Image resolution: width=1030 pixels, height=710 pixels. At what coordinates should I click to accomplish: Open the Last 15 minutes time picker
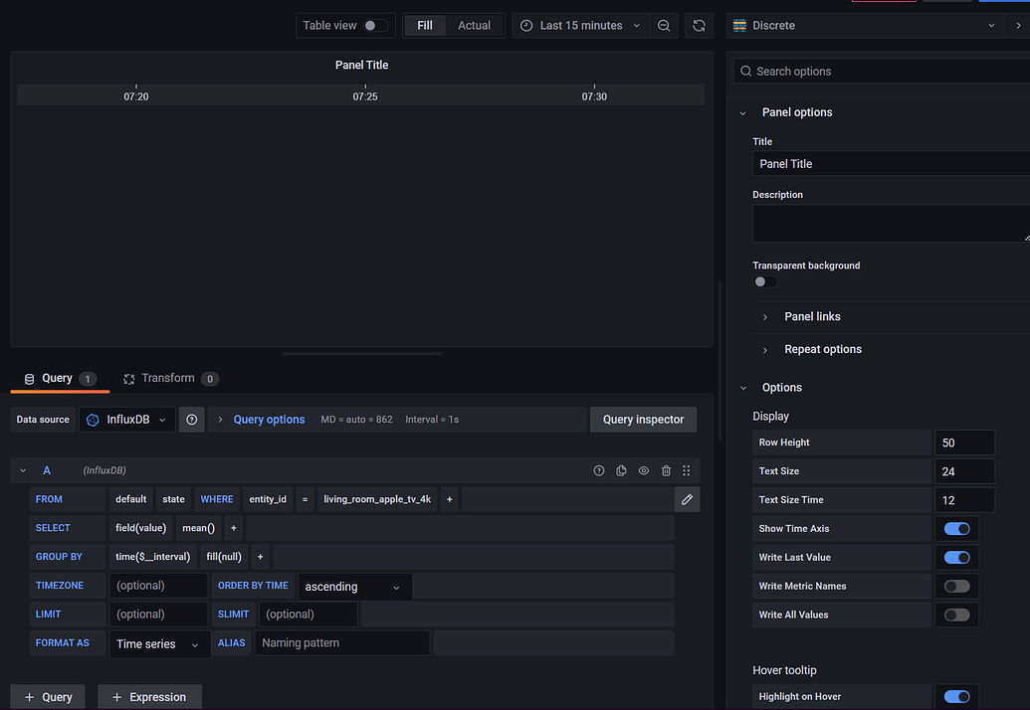click(580, 25)
